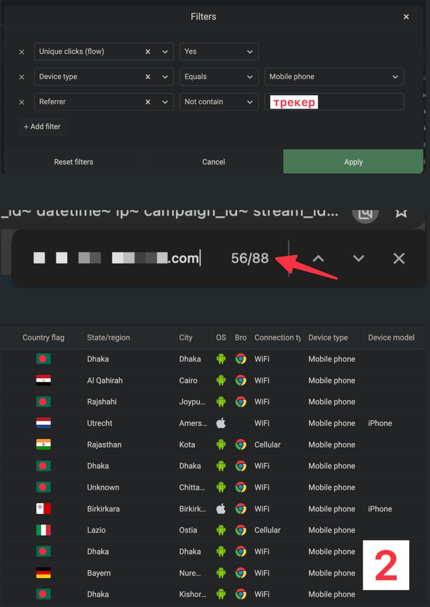Jump to next search match

point(358,258)
